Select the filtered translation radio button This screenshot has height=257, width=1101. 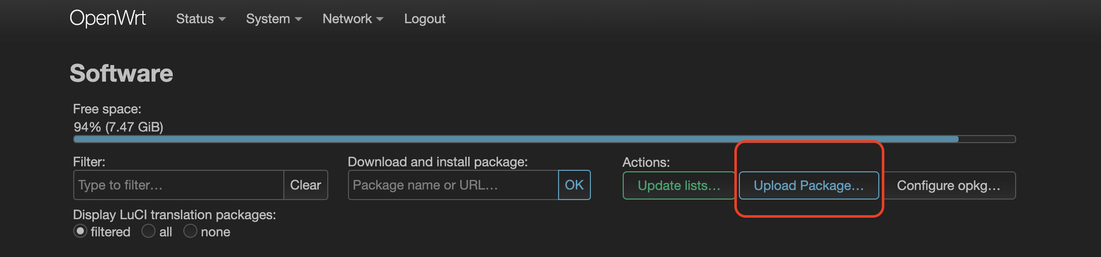(x=80, y=231)
